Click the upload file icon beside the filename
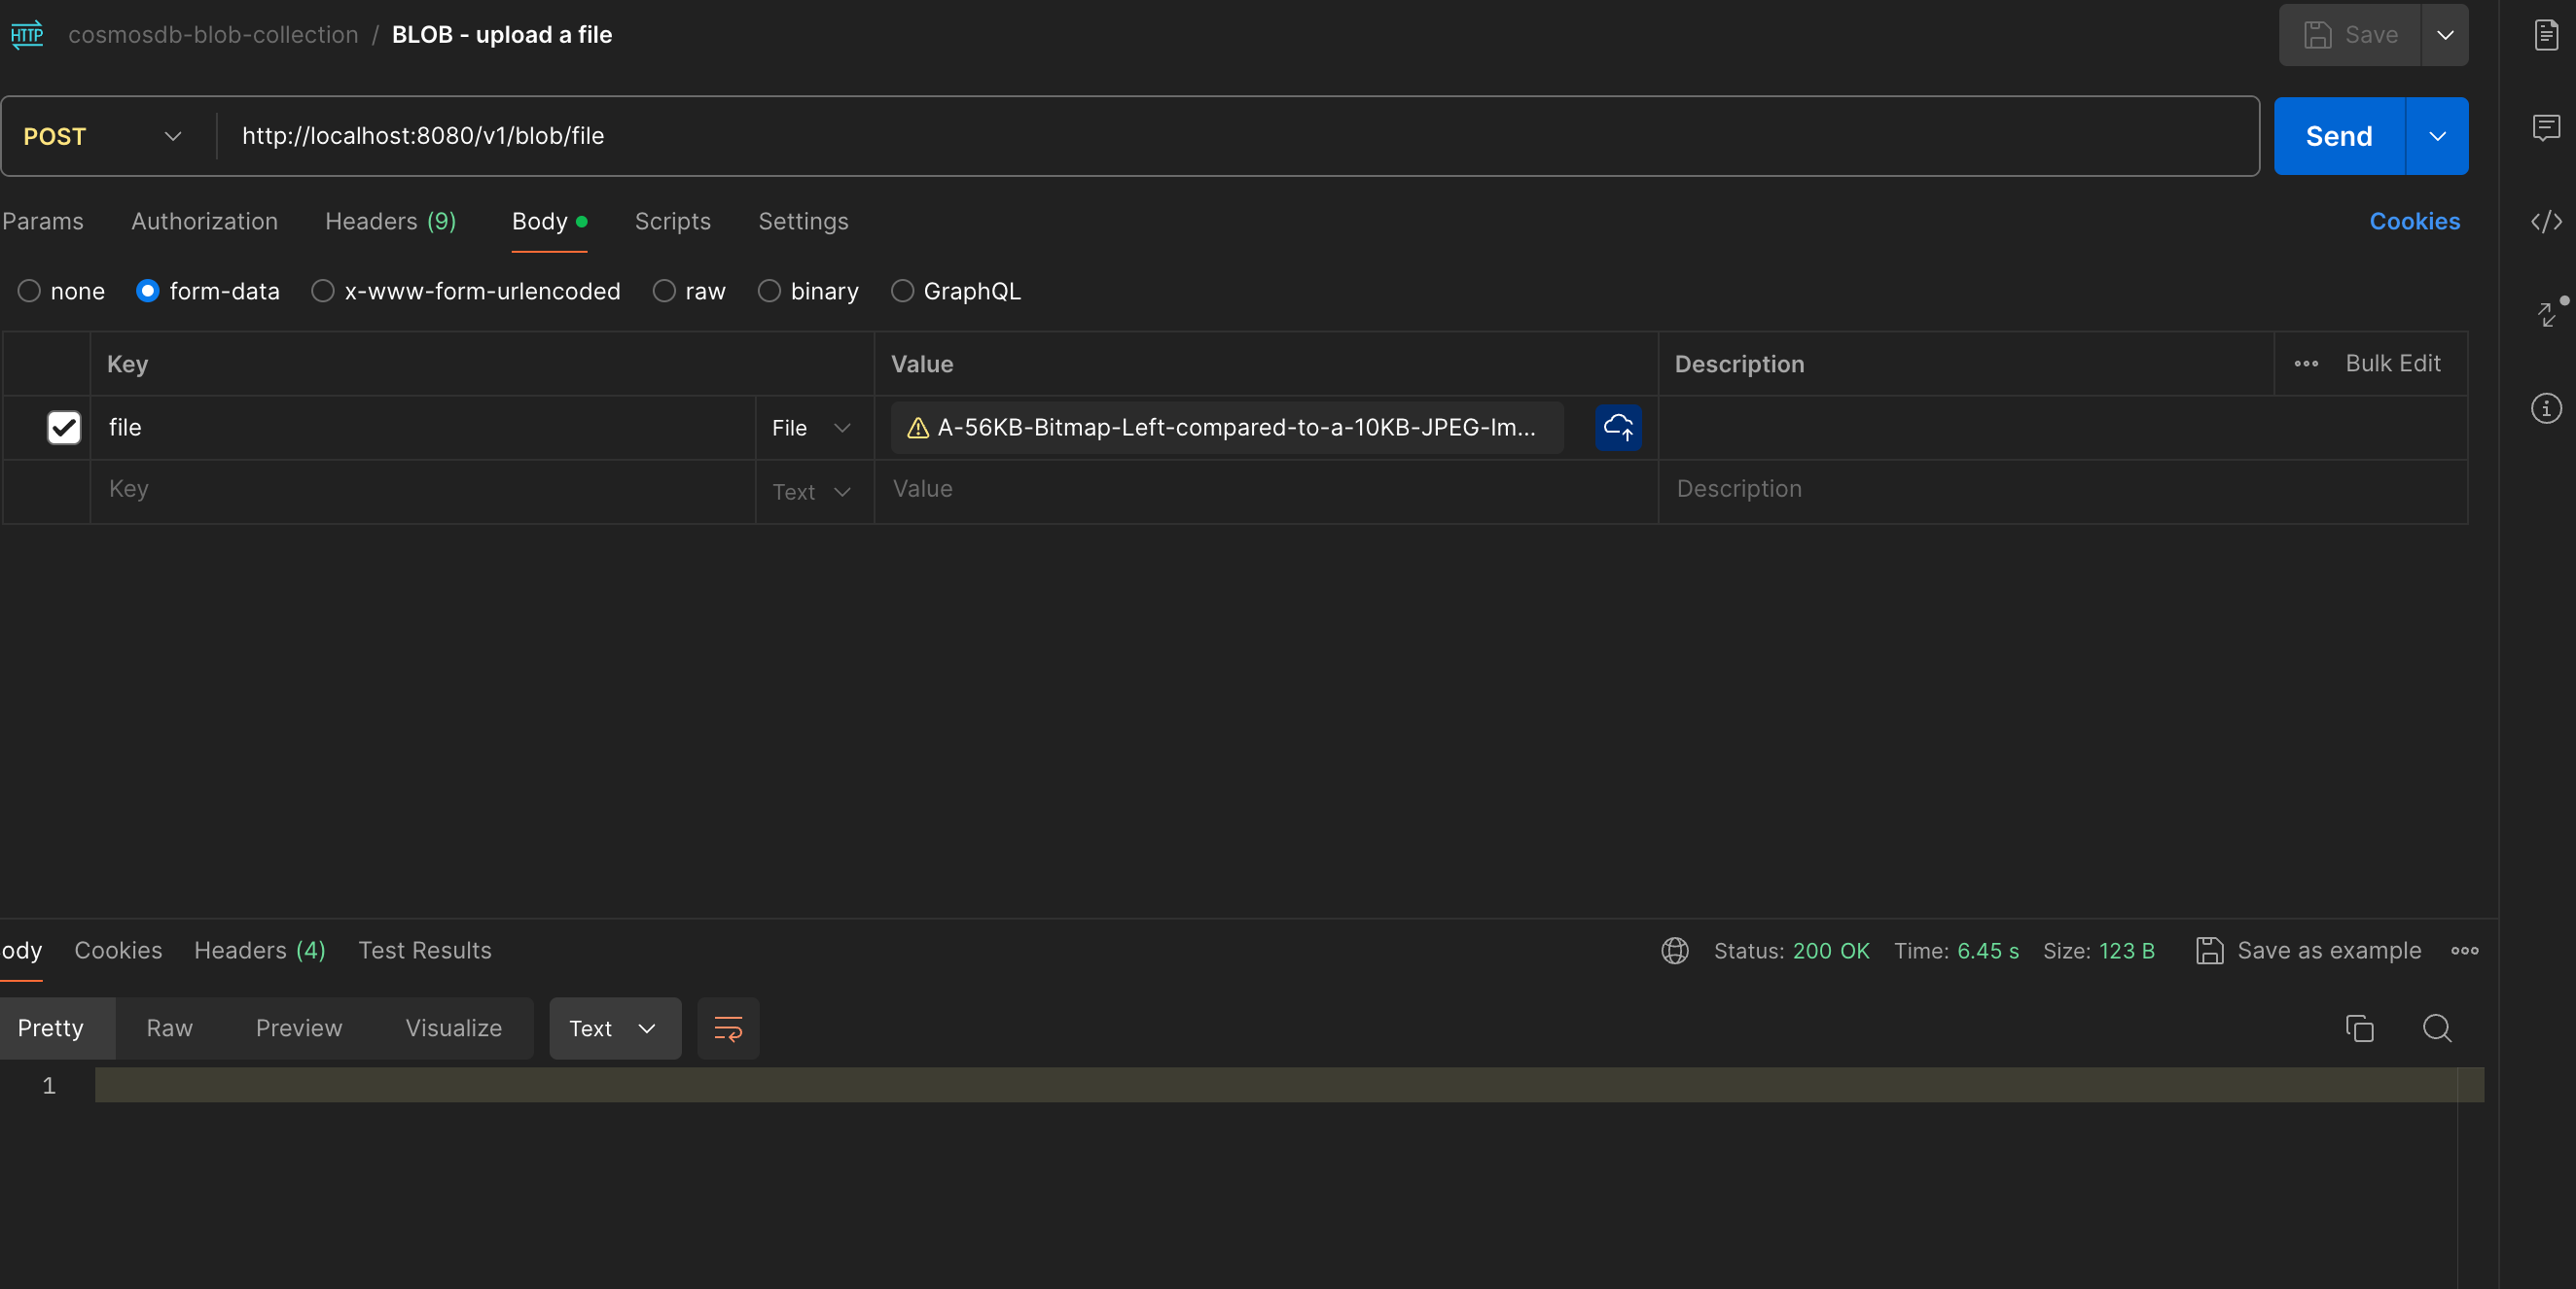Image resolution: width=2576 pixels, height=1289 pixels. click(x=1617, y=428)
